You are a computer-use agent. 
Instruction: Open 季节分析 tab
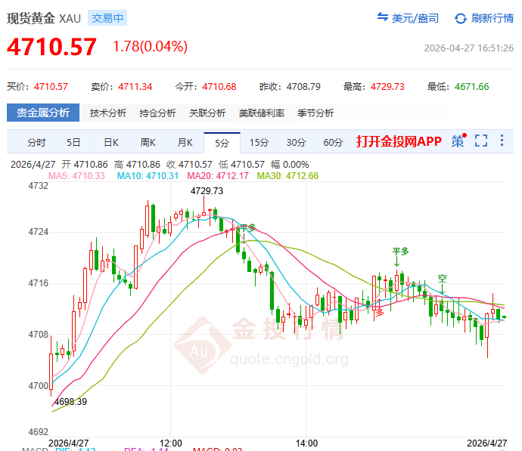point(315,113)
